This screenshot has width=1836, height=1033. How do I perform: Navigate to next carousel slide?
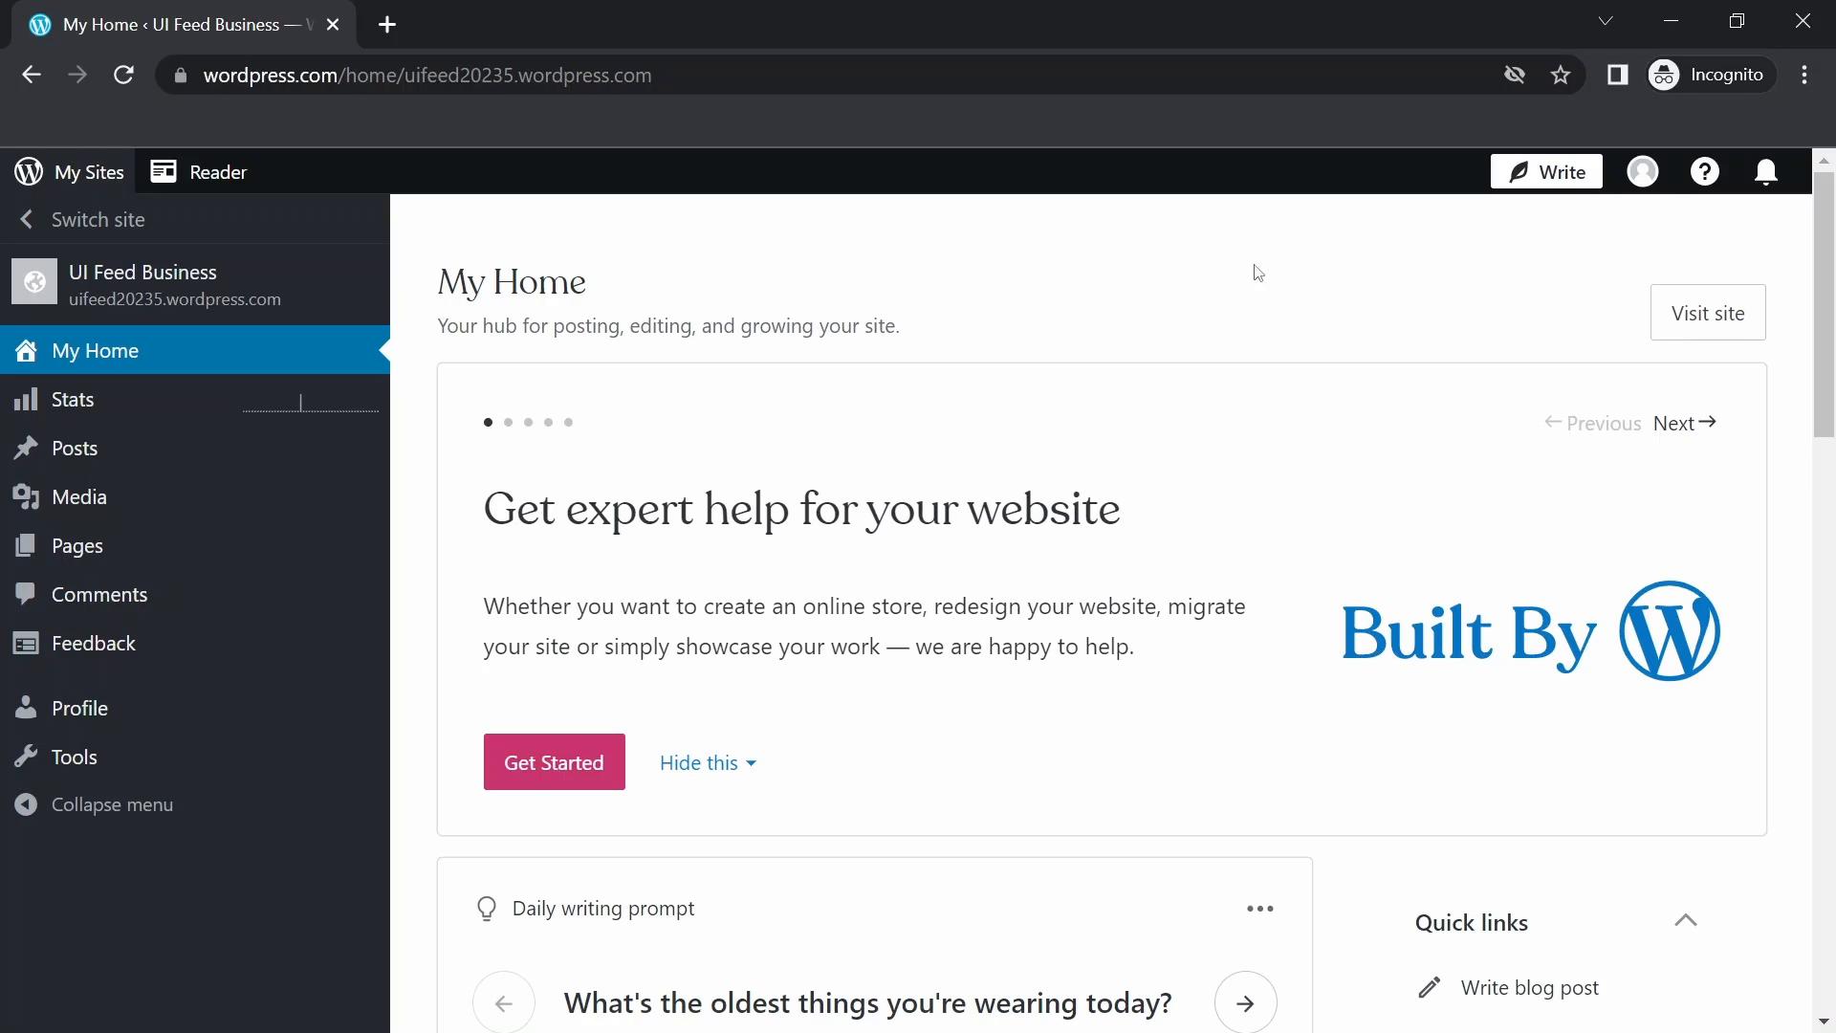coord(1685,423)
